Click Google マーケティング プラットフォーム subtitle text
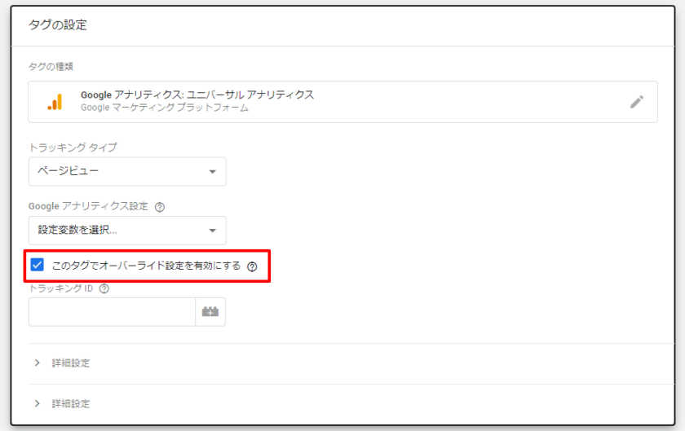 165,108
